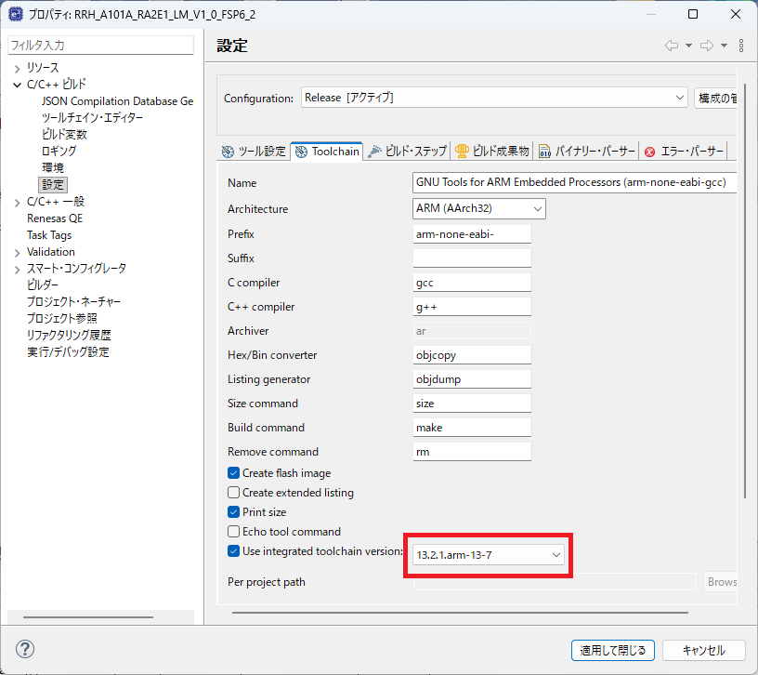Click the forward navigation arrow icon
This screenshot has width=758, height=675.
pyautogui.click(x=707, y=46)
